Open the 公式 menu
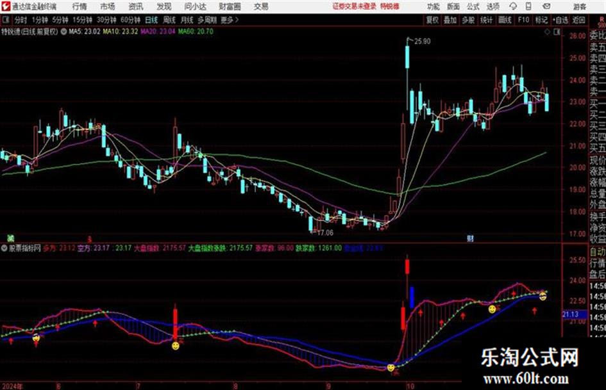606x390 pixels. tap(473, 6)
